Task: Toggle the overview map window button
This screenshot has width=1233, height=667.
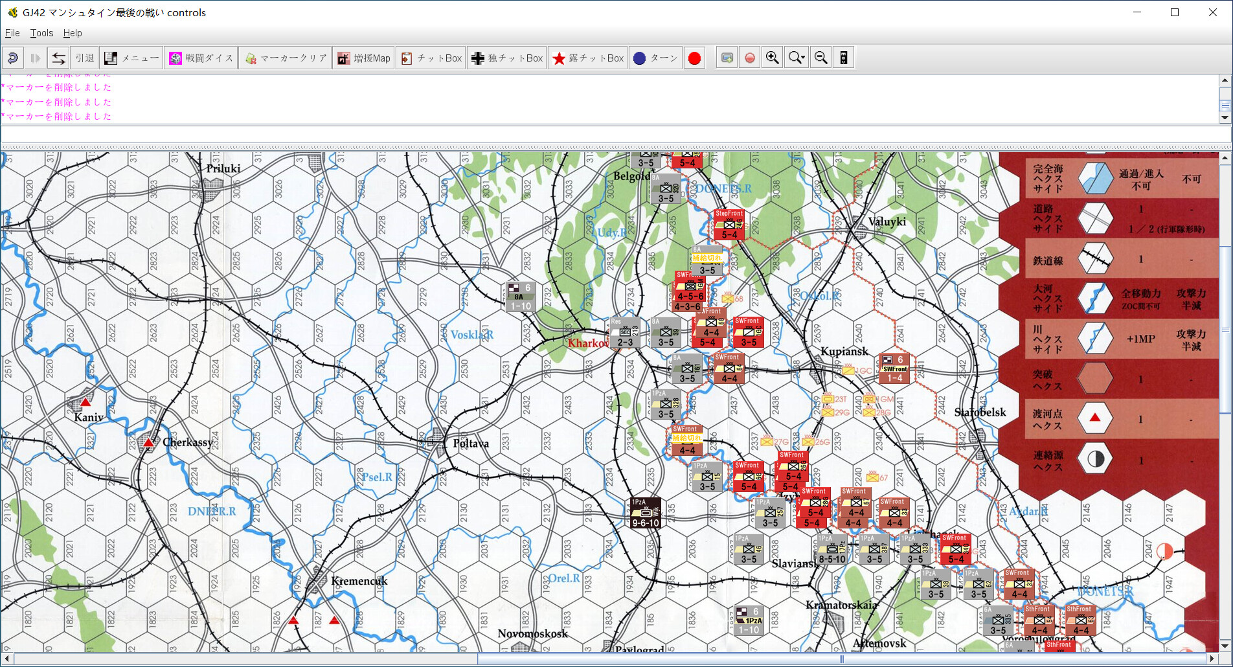Action: pos(727,58)
